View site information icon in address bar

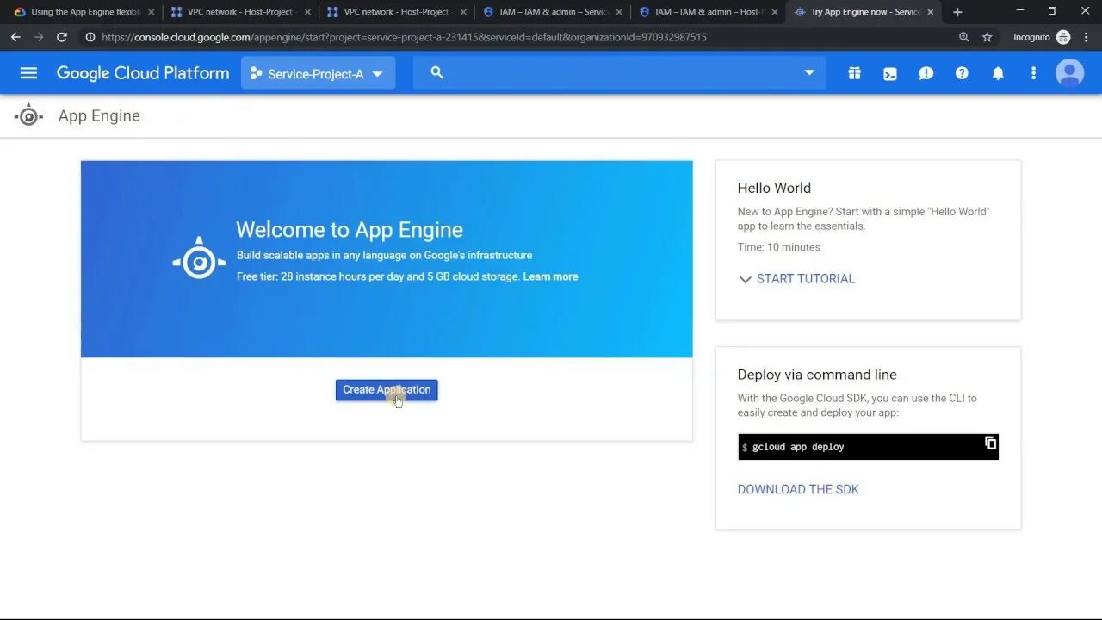point(90,37)
